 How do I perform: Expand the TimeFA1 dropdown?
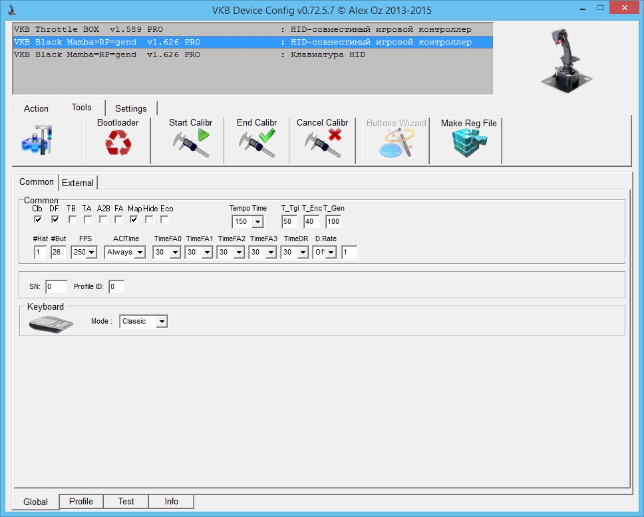[208, 253]
